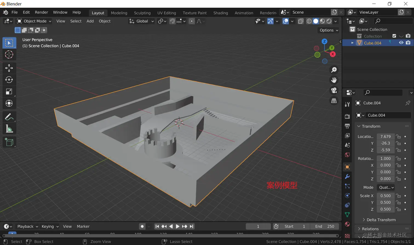Screen dimensions: 414x245
Task: Select the Rotate tool
Action: tap(9, 80)
